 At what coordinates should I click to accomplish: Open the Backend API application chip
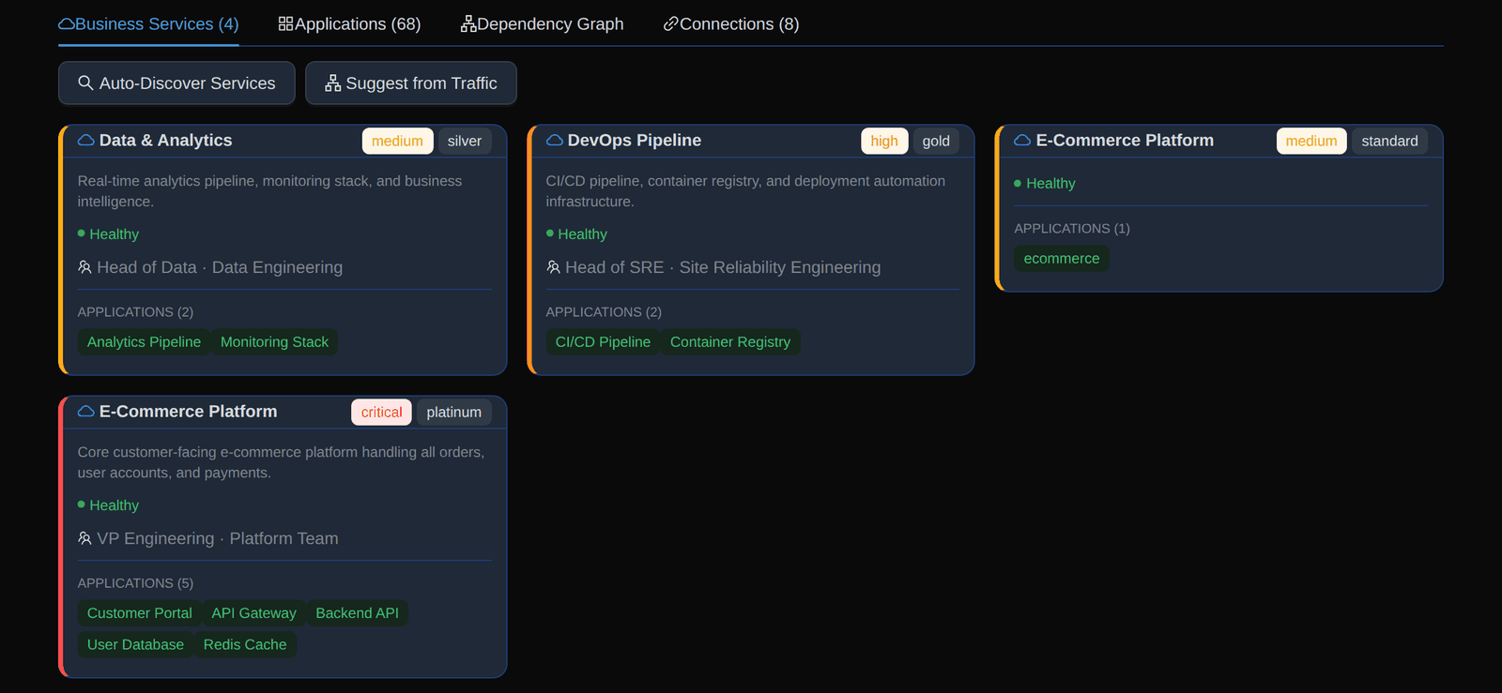(357, 613)
